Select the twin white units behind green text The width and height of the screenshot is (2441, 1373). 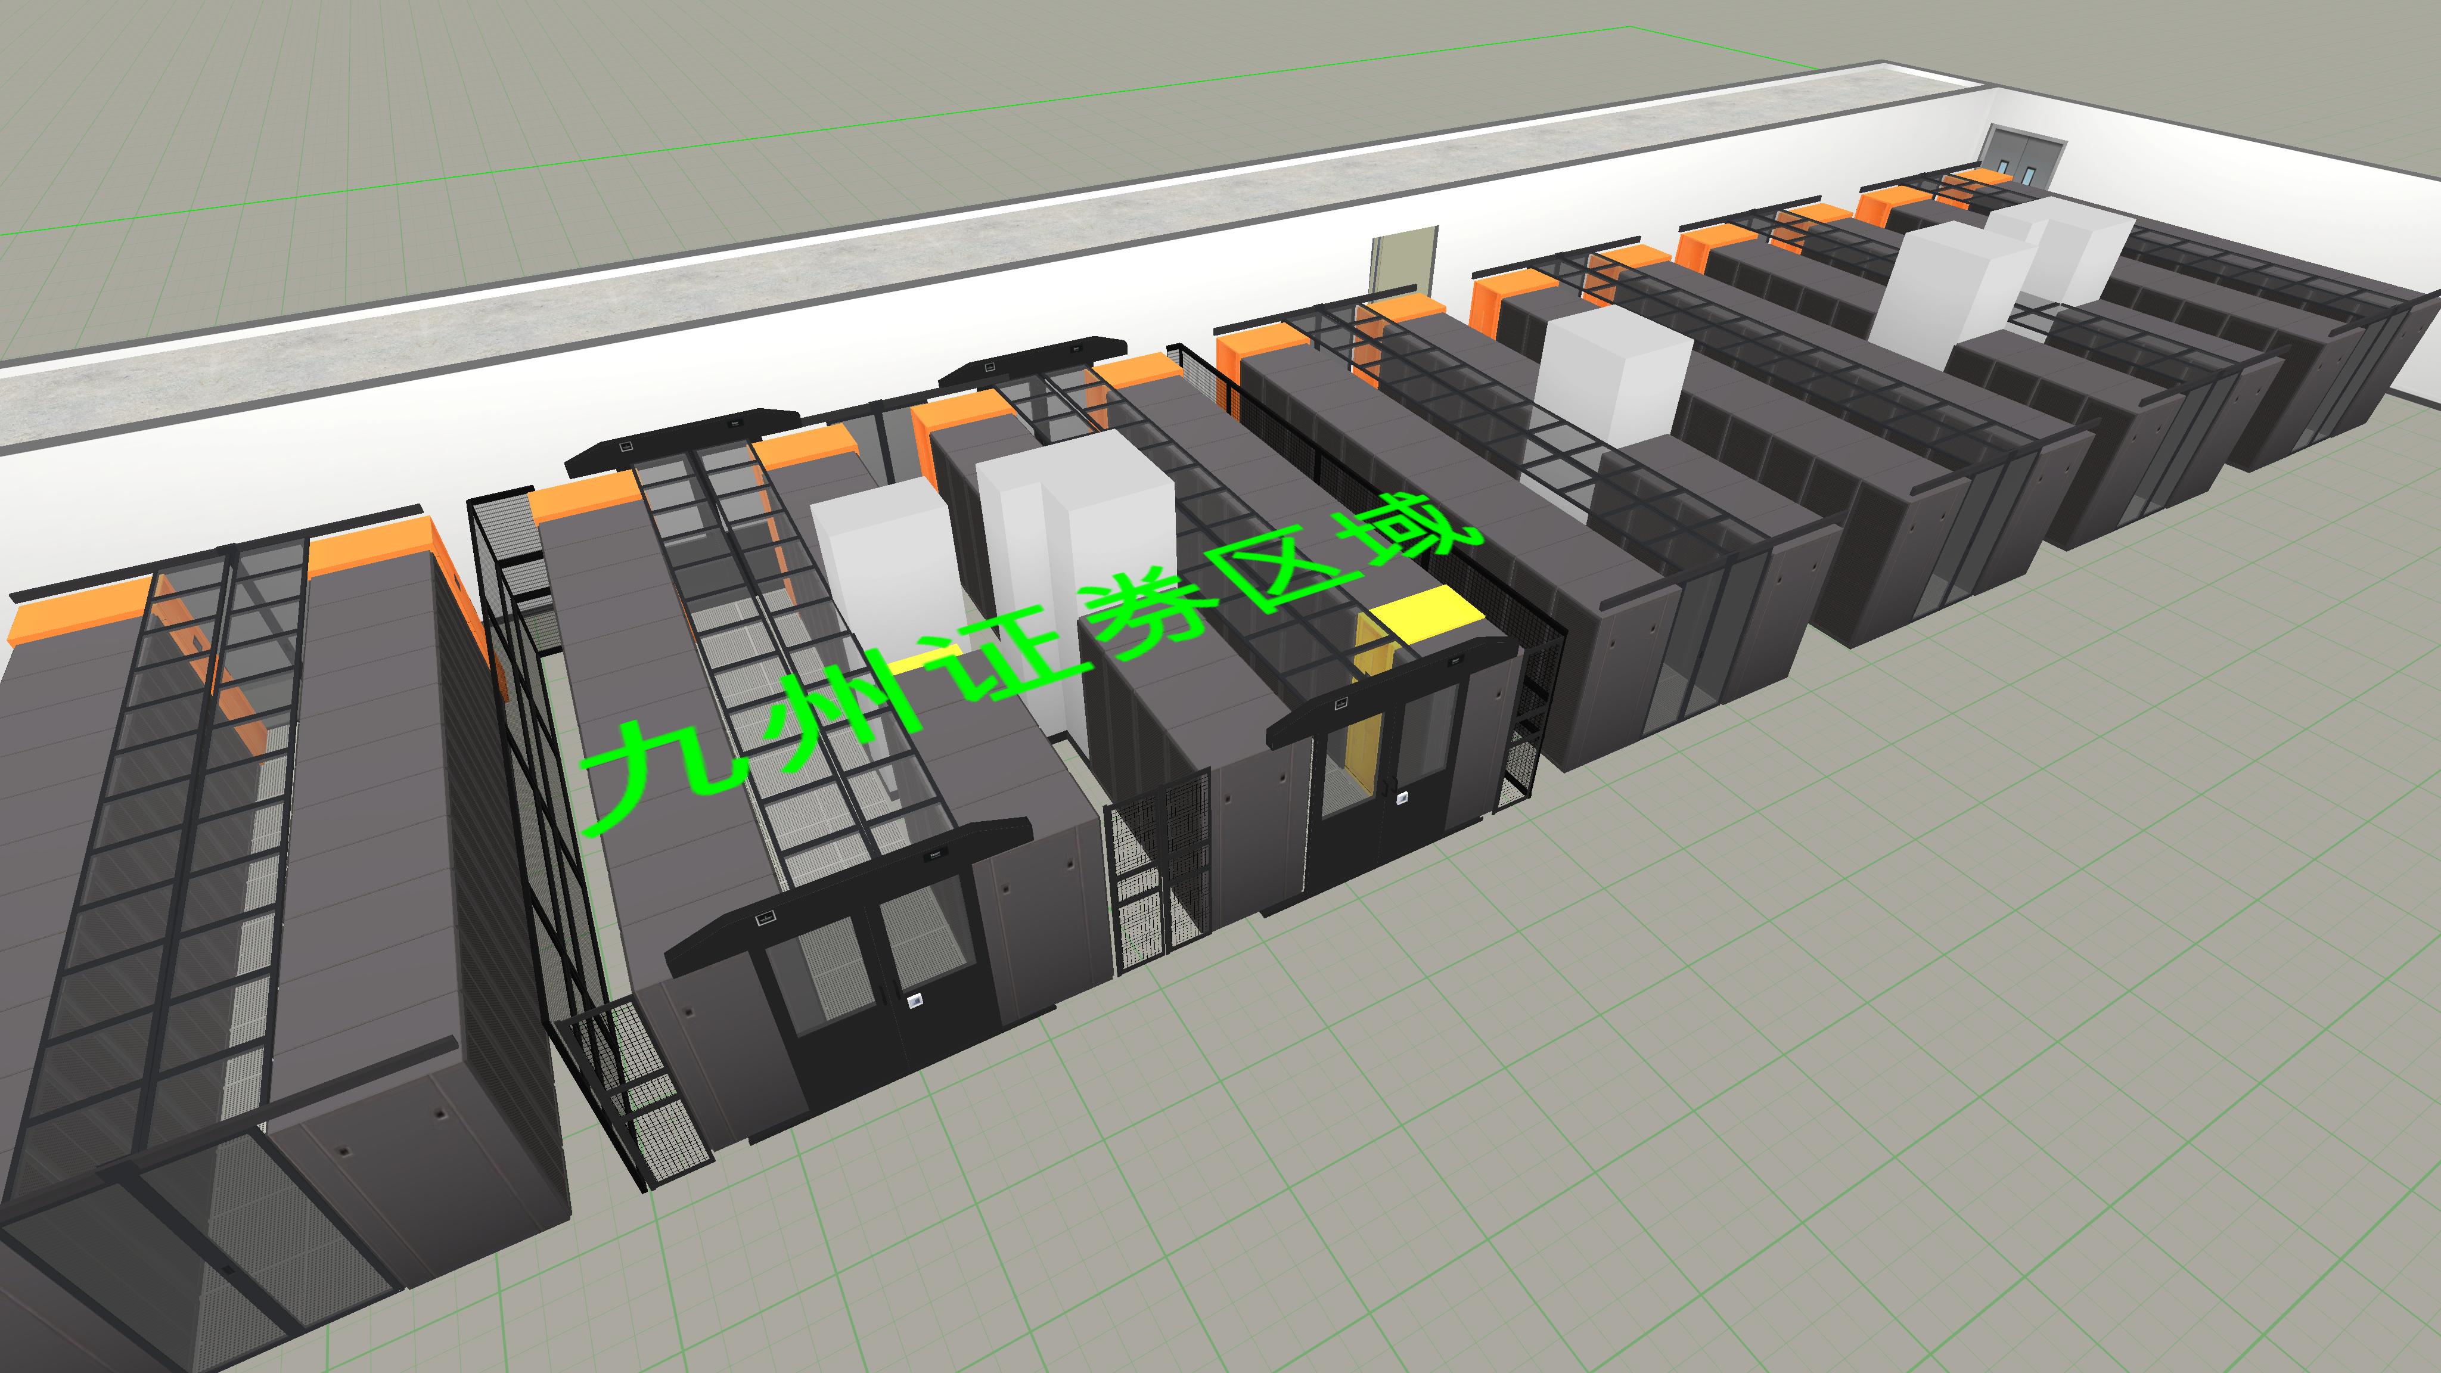click(x=1076, y=517)
